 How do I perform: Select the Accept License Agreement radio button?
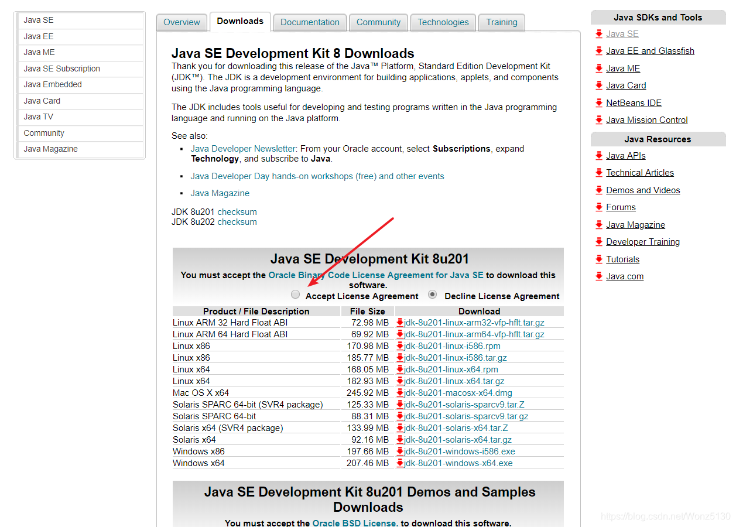295,294
